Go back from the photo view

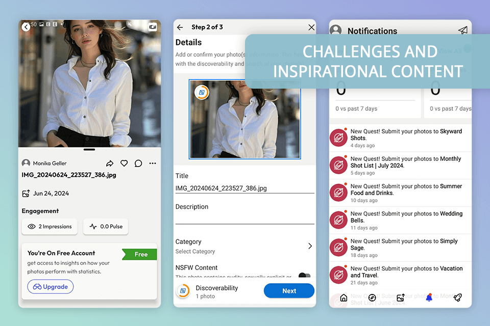pyautogui.click(x=26, y=27)
